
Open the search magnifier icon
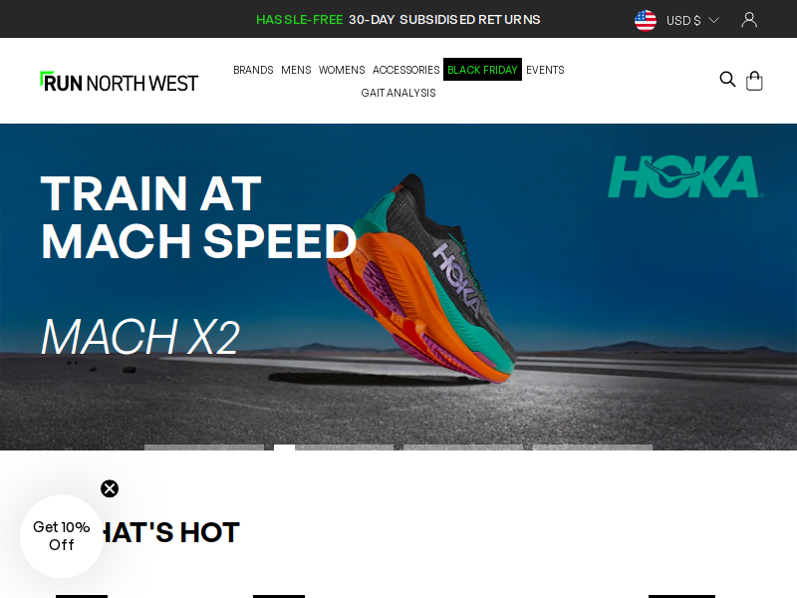tap(727, 80)
